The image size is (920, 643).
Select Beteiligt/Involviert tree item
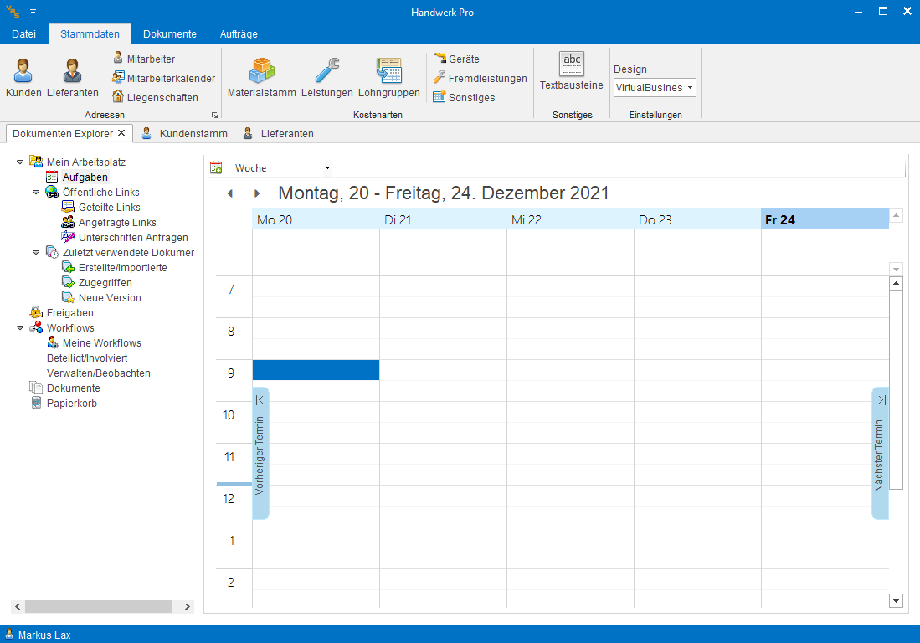[87, 358]
